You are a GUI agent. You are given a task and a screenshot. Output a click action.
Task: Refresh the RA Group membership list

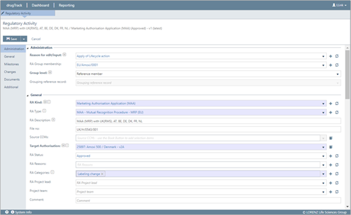point(336,65)
